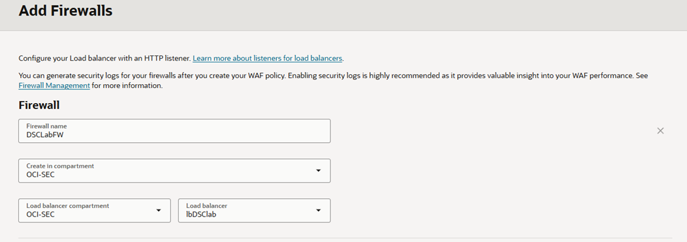Click the security logs recommendation paragraph
687x242 pixels.
click(333, 80)
